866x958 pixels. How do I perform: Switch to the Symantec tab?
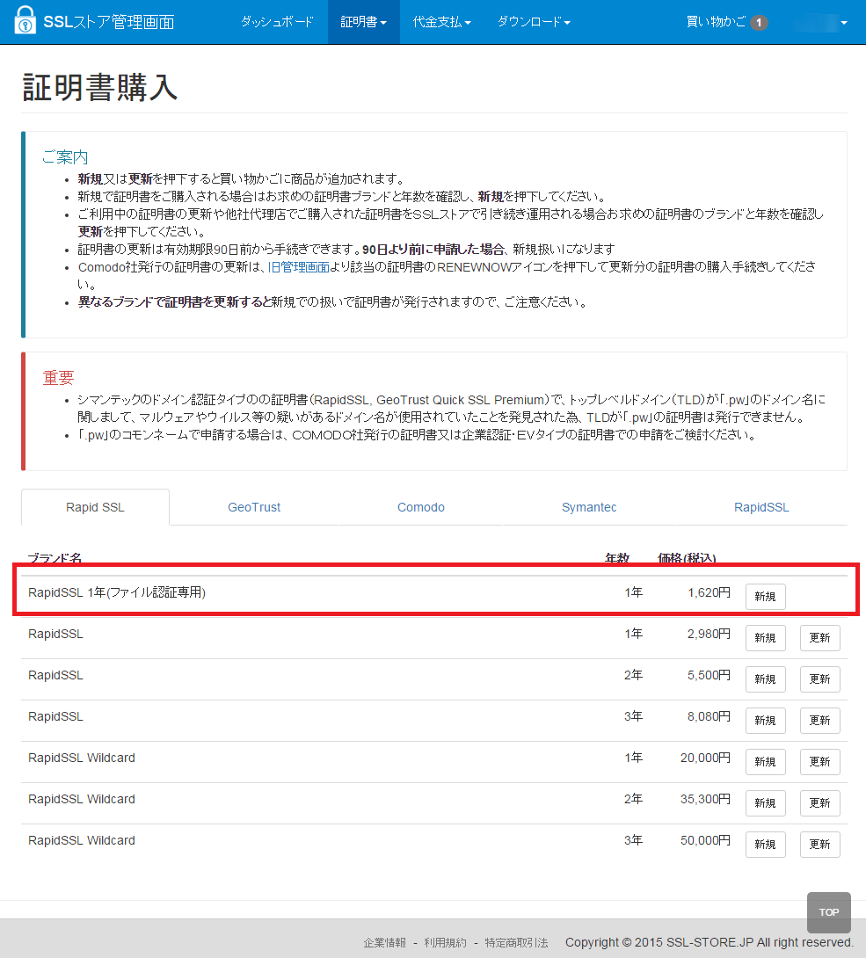[589, 507]
